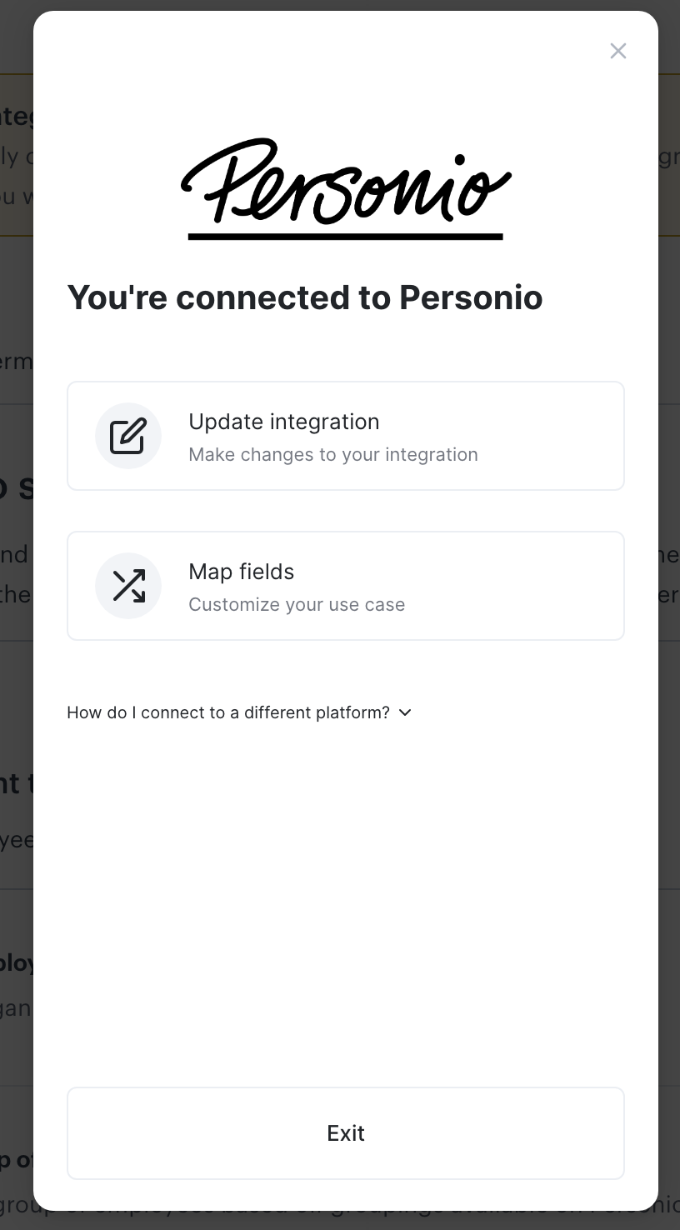Screen dimensions: 680x1230
Task: Select the "Map fields" title text
Action: (x=242, y=572)
